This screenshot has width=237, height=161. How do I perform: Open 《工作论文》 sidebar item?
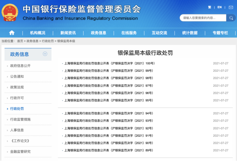click(20, 141)
